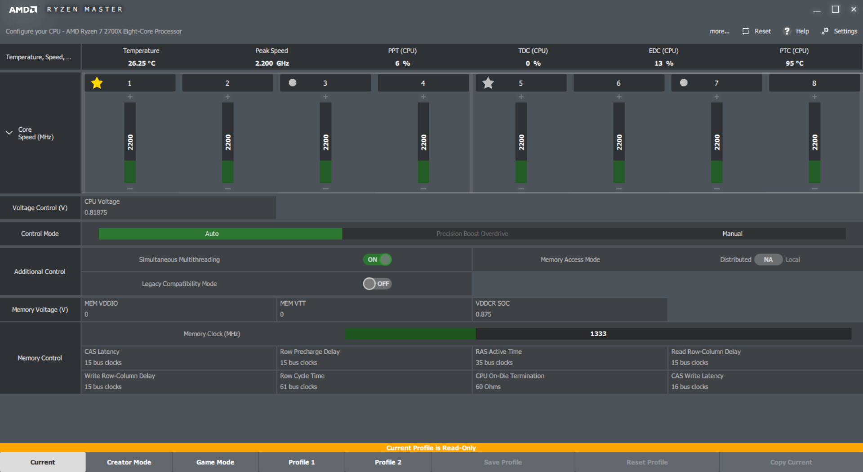Switch to the Creator Mode tab
The width and height of the screenshot is (863, 472).
point(129,462)
